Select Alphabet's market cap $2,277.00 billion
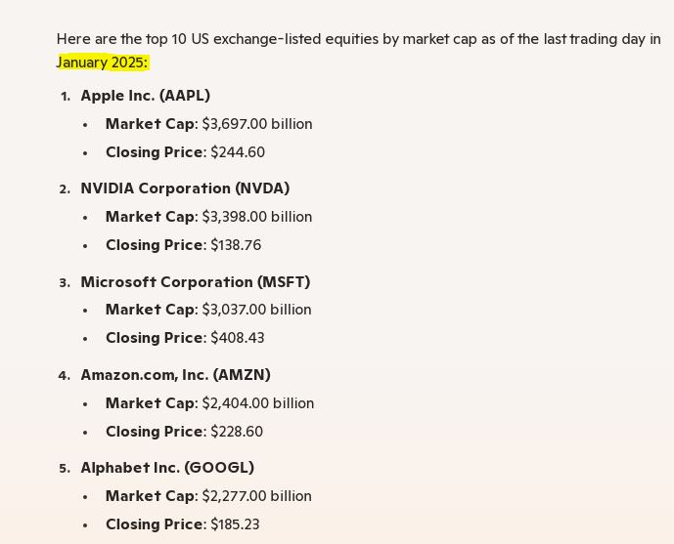 256,496
